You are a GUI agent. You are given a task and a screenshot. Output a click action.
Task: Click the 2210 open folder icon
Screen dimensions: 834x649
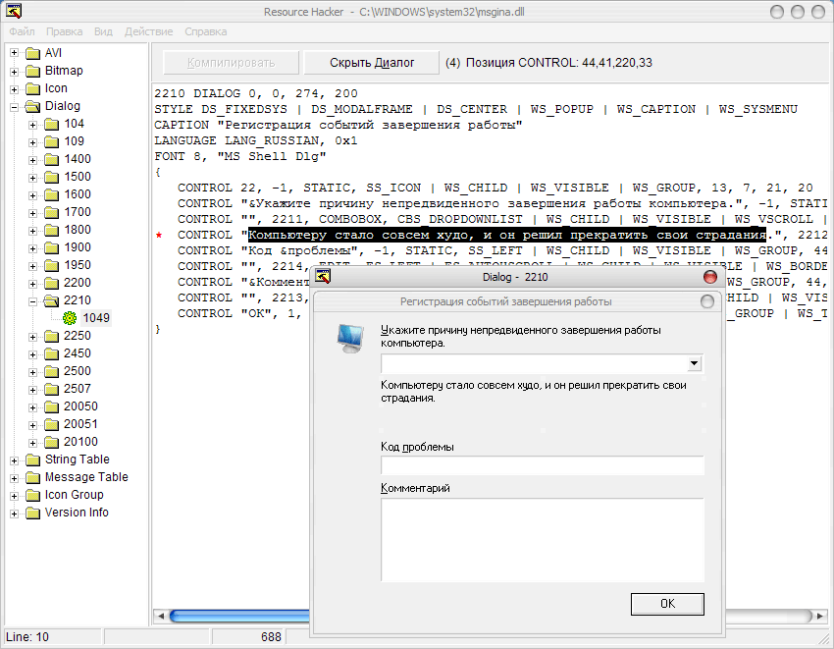click(x=52, y=300)
